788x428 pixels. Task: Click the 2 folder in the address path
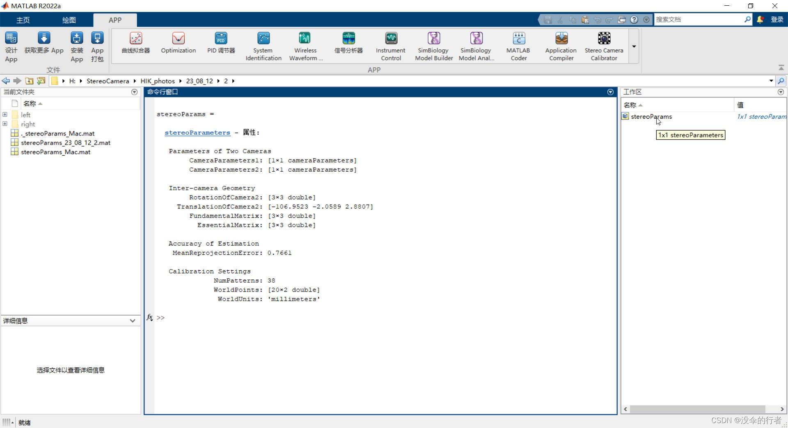tap(226, 81)
